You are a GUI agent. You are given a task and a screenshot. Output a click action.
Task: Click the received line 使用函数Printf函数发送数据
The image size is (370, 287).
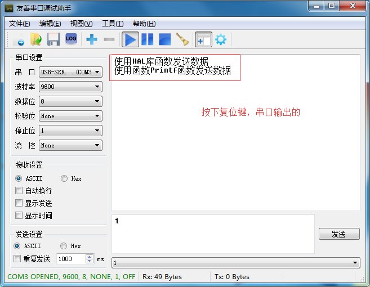click(172, 70)
